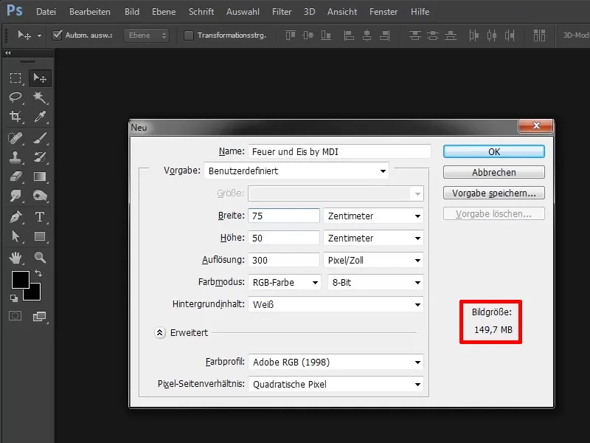Confirm the dialog with OK
The height and width of the screenshot is (443, 590).
[x=493, y=151]
